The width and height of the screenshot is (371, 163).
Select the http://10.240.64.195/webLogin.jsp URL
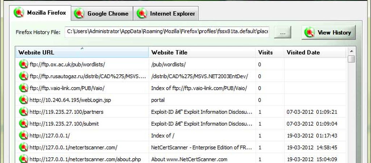pyautogui.click(x=70, y=100)
